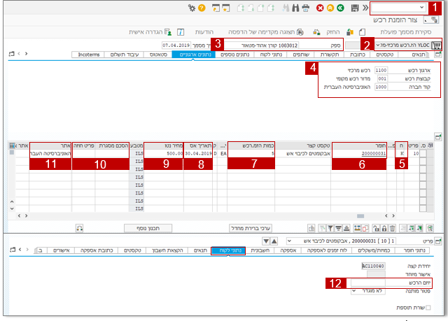Open the command field dropdown
This screenshot has height=321, width=448.
tap(421, 8)
